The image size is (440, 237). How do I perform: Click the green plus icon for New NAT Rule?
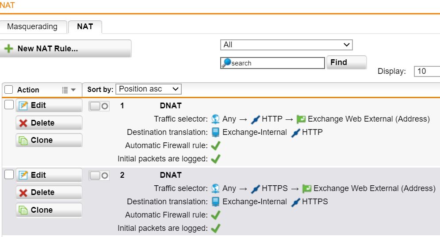(x=9, y=49)
